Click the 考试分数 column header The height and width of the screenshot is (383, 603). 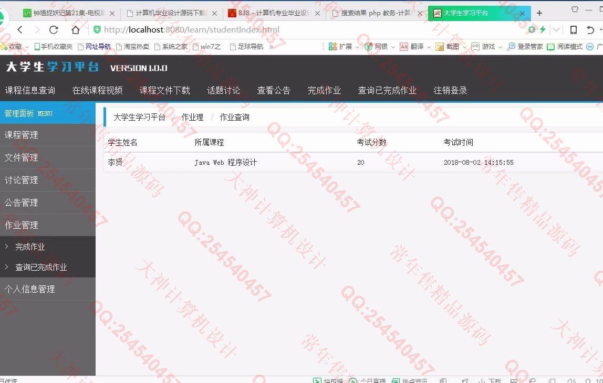pyautogui.click(x=371, y=142)
